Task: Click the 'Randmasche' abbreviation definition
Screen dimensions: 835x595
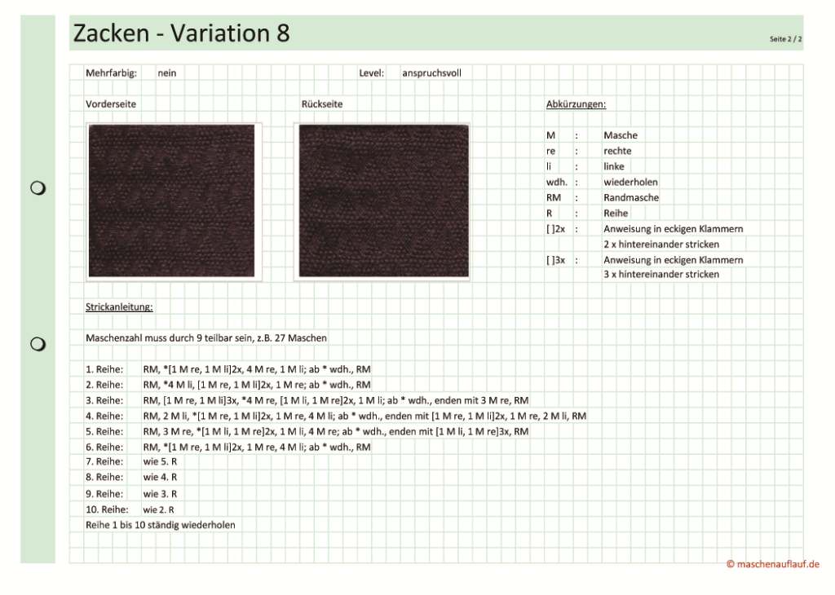Action: (631, 198)
